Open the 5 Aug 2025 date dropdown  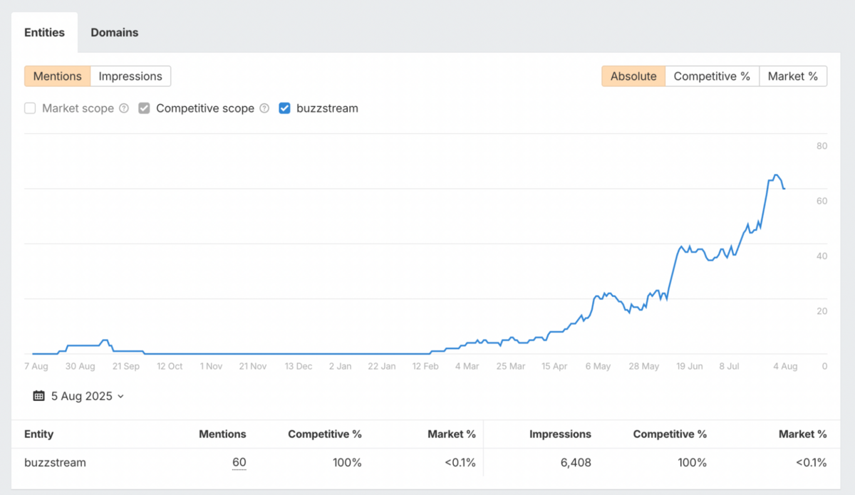[81, 396]
